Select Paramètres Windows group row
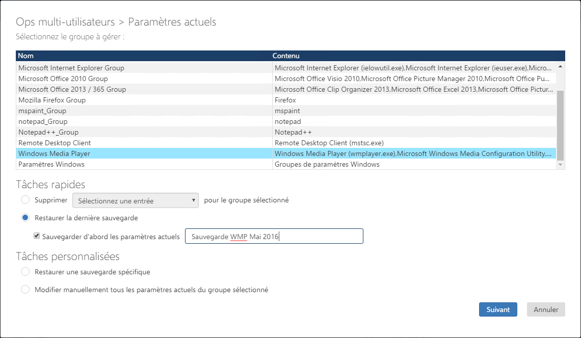This screenshot has width=581, height=338. pyautogui.click(x=286, y=164)
